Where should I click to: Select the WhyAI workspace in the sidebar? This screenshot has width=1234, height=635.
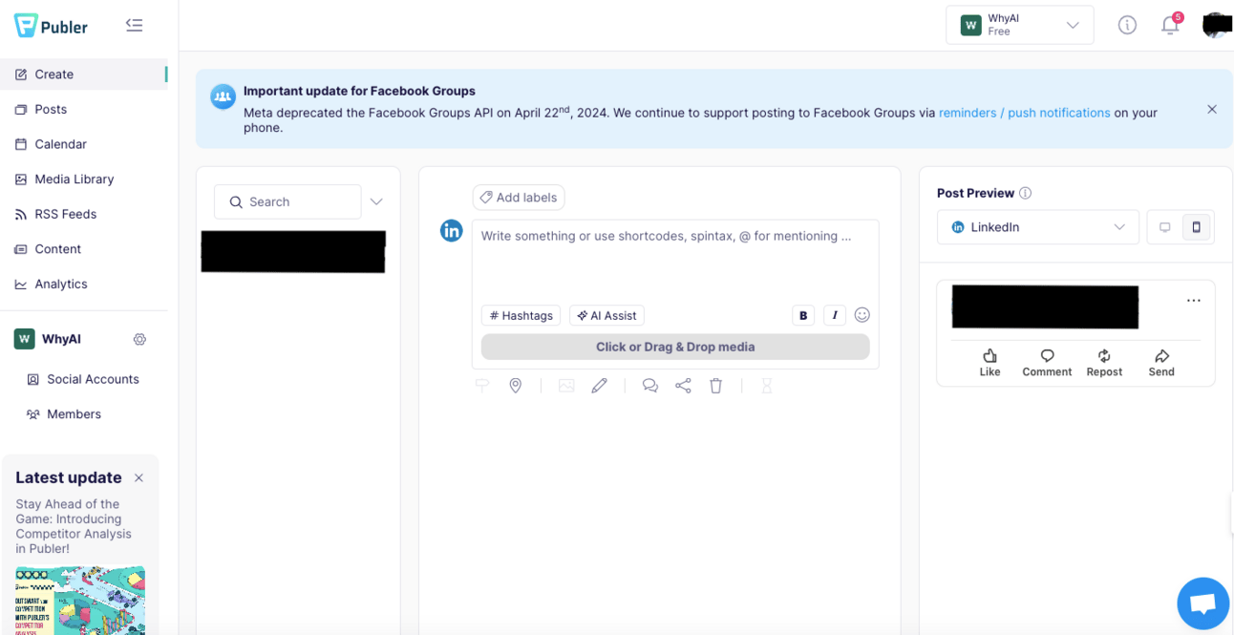(x=48, y=339)
